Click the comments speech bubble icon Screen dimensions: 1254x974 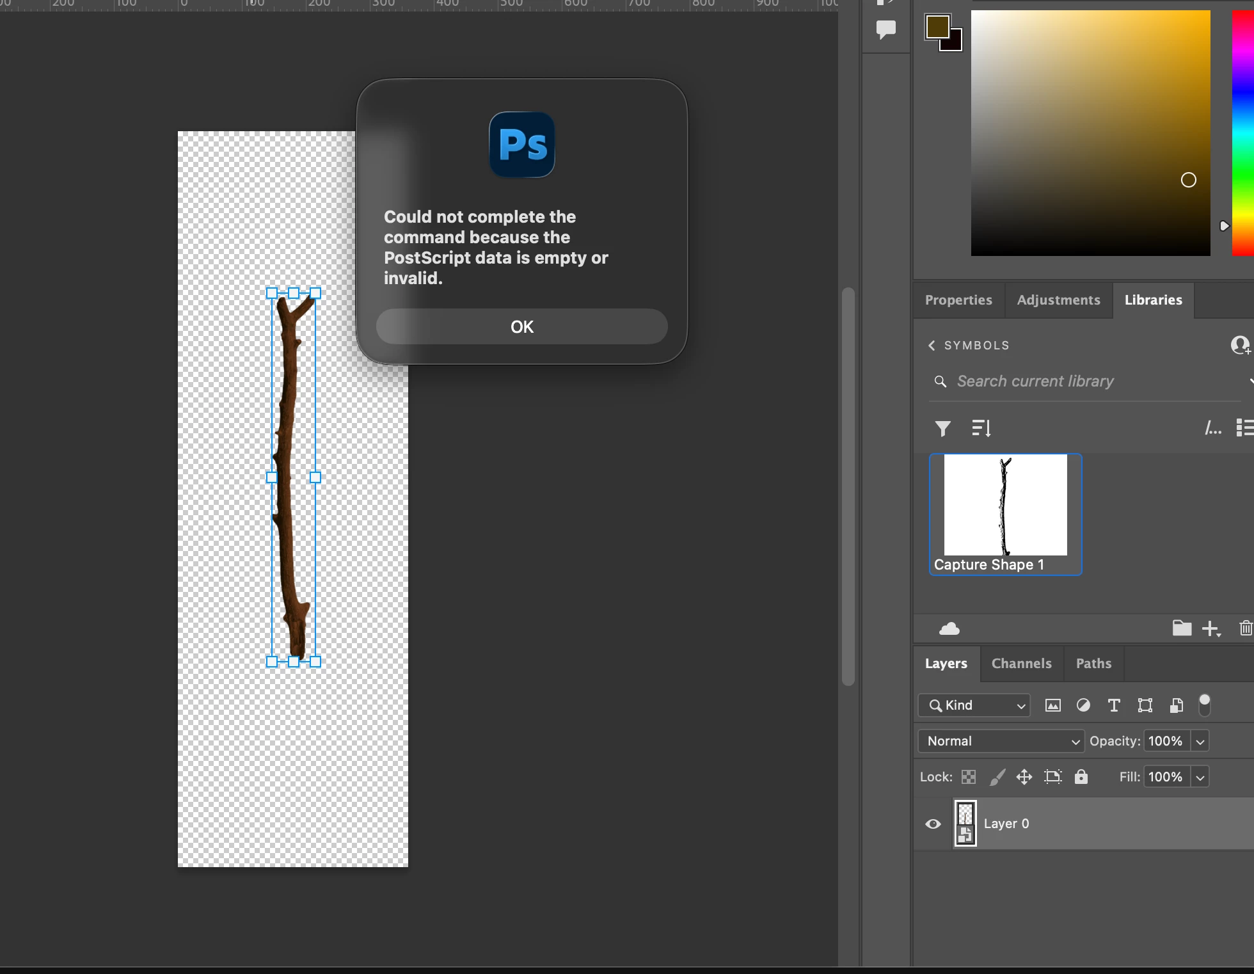pos(885,29)
